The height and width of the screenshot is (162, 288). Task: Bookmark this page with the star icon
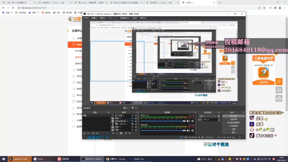(264, 8)
